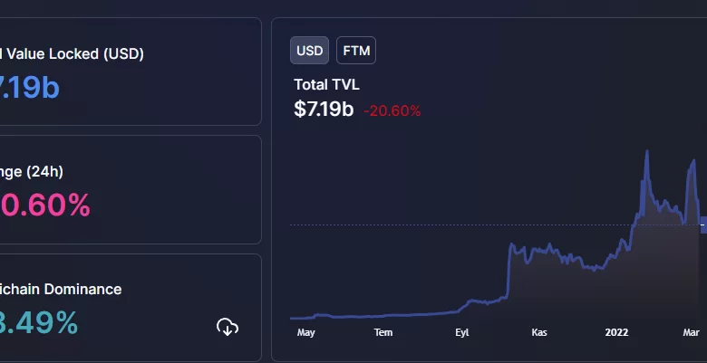Click the highest peak of the TVL chart

tap(647, 152)
